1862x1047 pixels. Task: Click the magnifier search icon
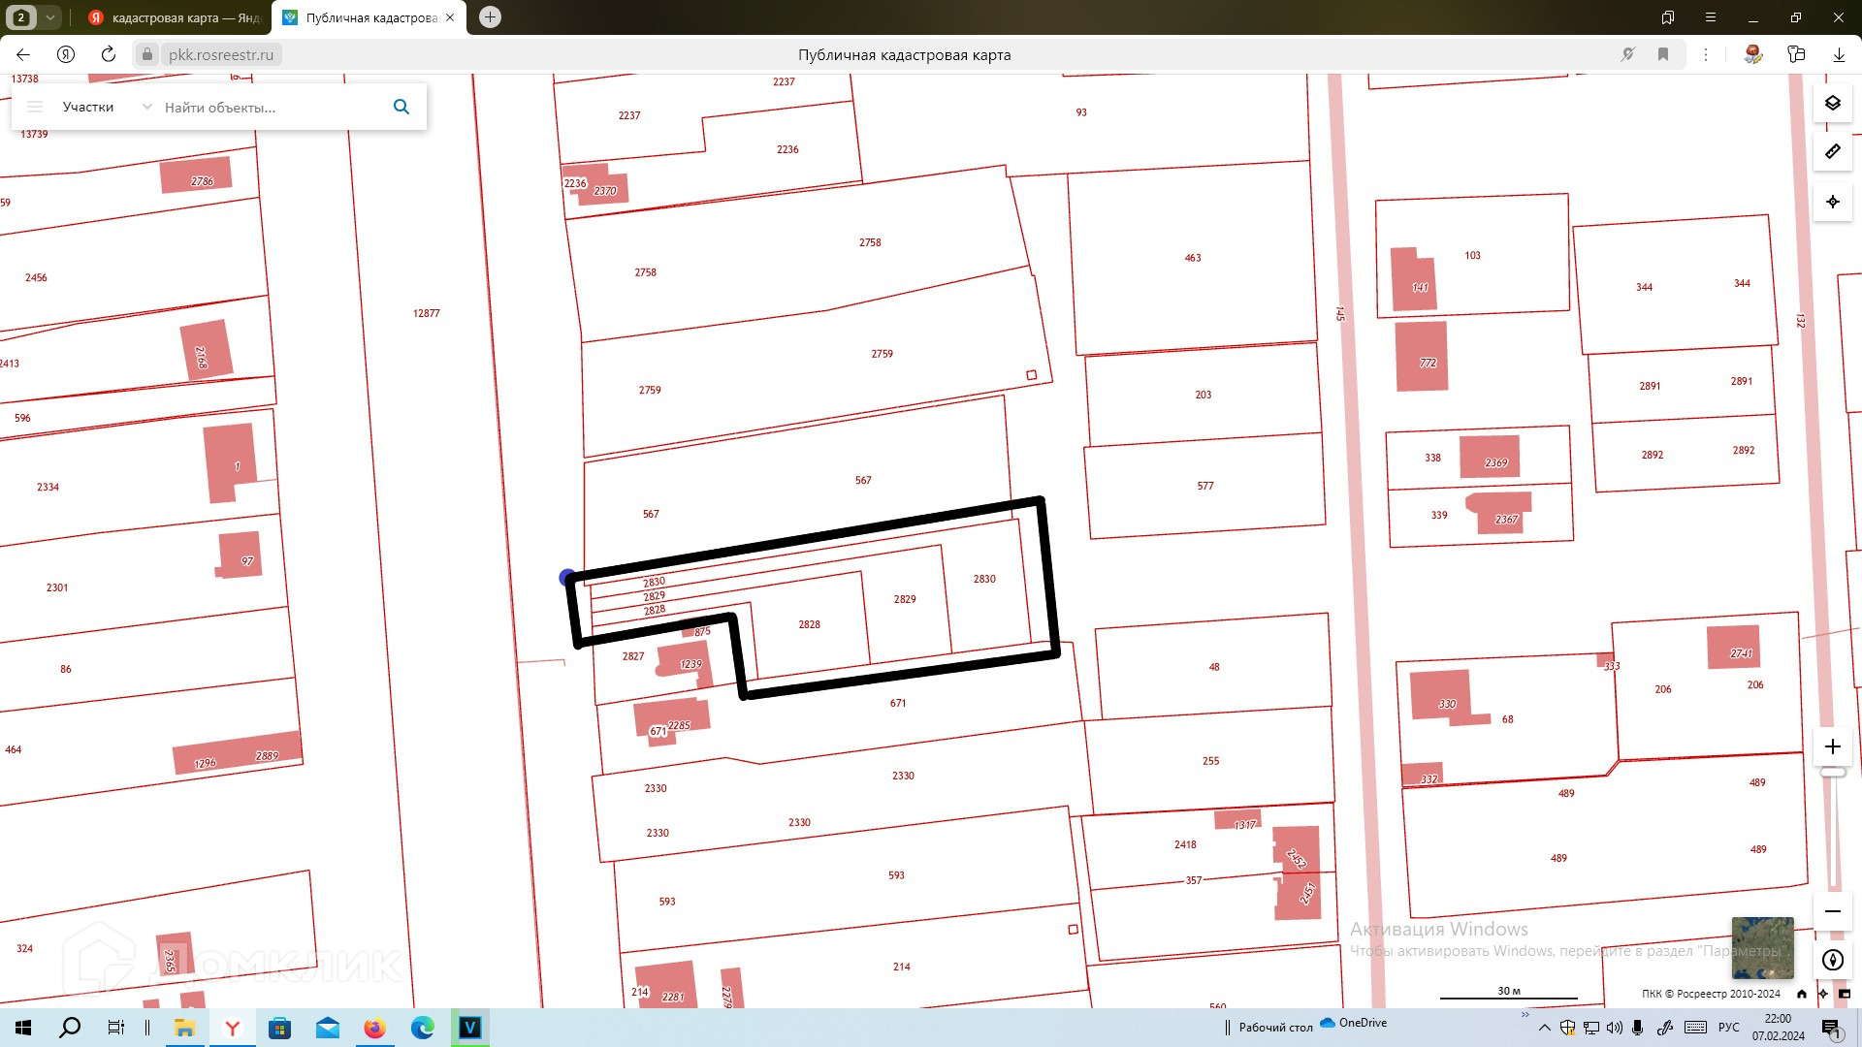pos(401,107)
